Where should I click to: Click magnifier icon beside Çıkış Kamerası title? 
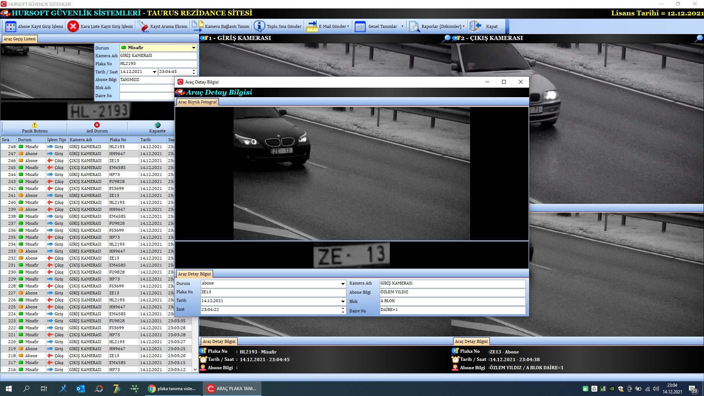[699, 38]
